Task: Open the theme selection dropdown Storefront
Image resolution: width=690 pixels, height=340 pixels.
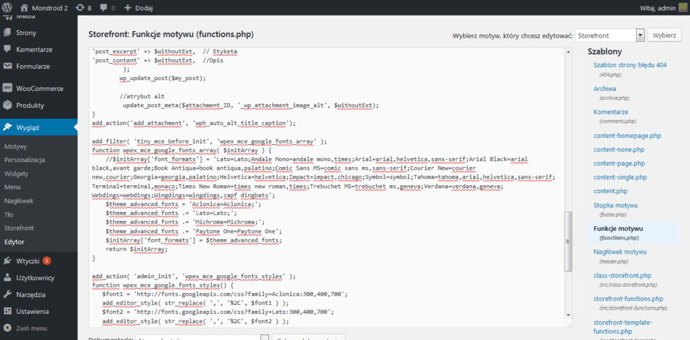Action: 609,35
